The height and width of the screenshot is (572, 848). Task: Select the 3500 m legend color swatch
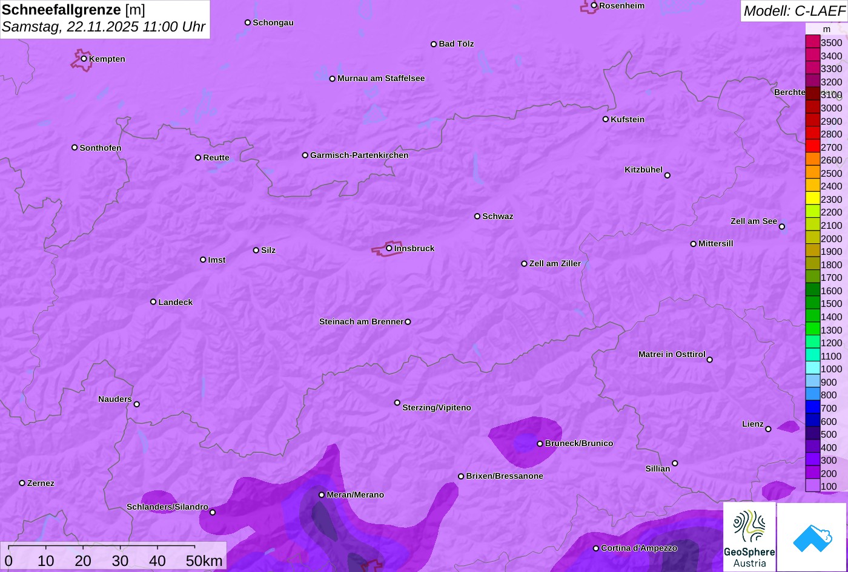tap(812, 42)
